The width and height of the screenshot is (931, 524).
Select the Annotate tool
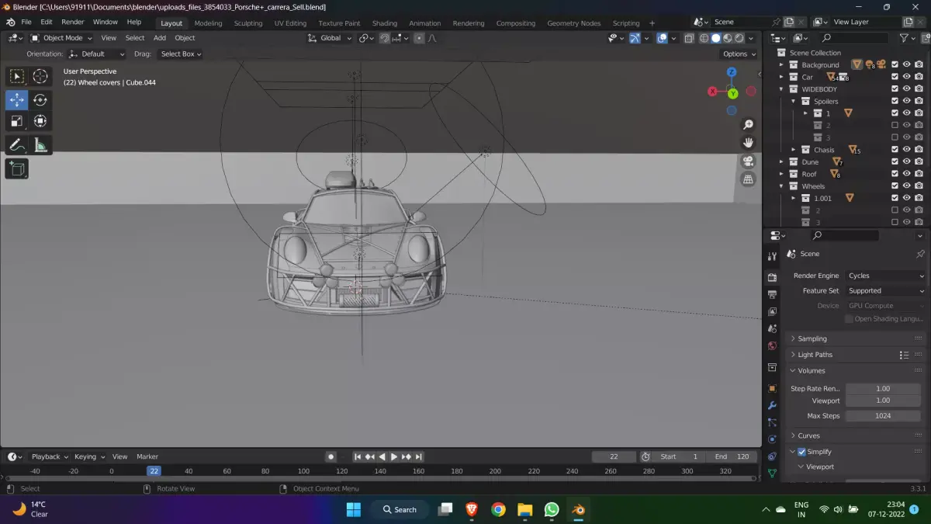[x=16, y=145]
